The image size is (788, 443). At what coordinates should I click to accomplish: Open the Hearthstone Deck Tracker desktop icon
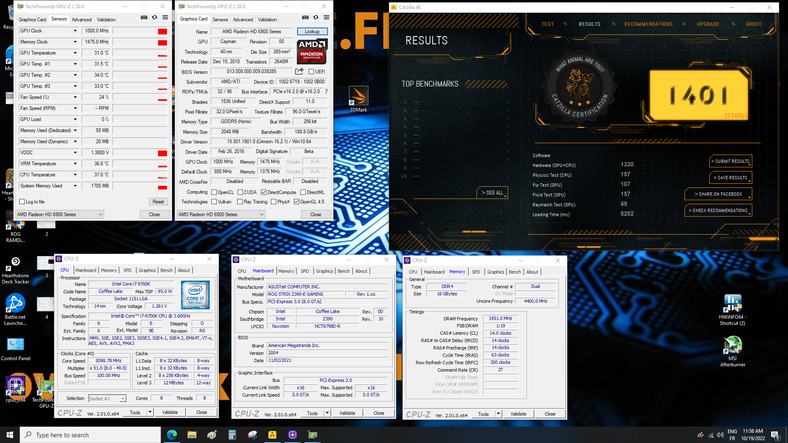click(x=16, y=270)
